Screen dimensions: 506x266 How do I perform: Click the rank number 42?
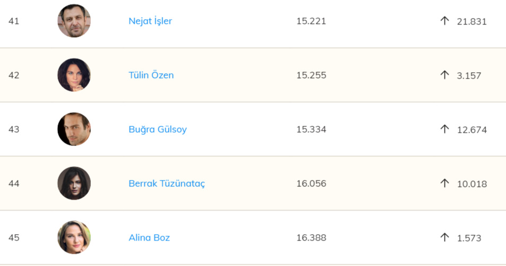[14, 75]
